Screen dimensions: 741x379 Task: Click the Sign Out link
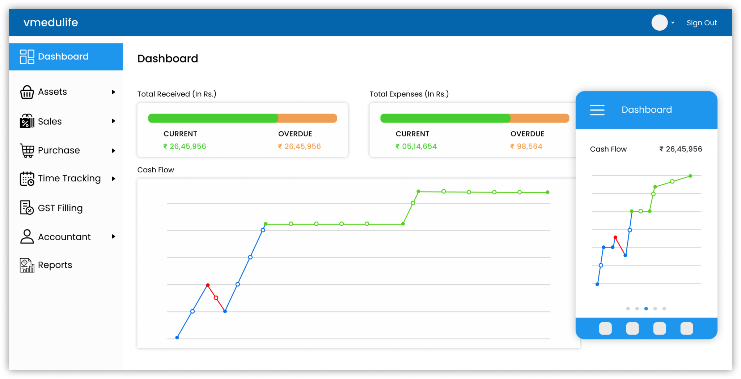point(702,23)
